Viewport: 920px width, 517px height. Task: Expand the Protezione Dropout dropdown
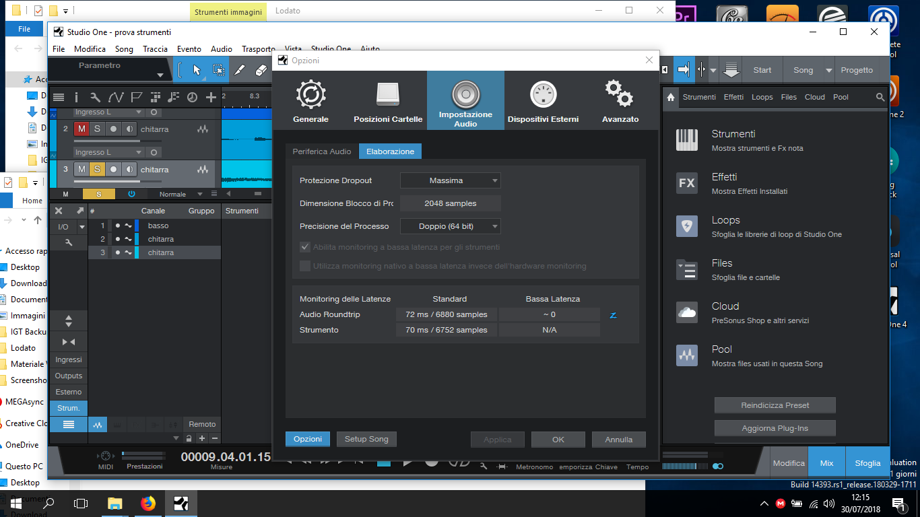pyautogui.click(x=450, y=180)
